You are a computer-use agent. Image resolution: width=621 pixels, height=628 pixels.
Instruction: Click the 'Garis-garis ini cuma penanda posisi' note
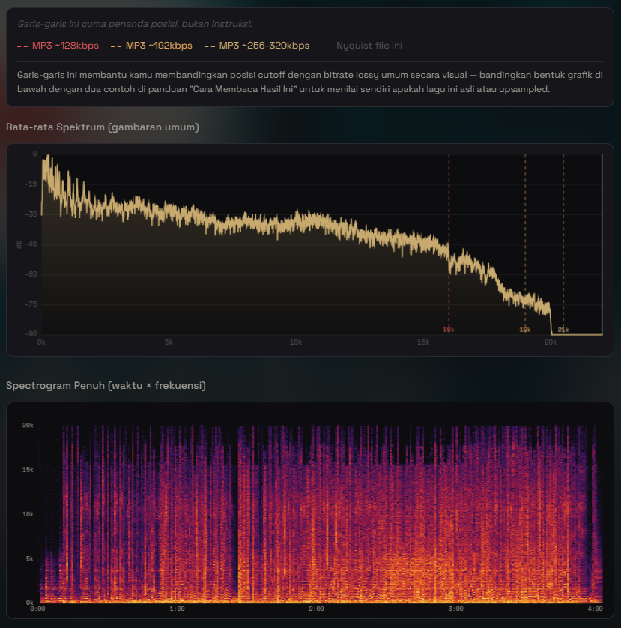[135, 24]
